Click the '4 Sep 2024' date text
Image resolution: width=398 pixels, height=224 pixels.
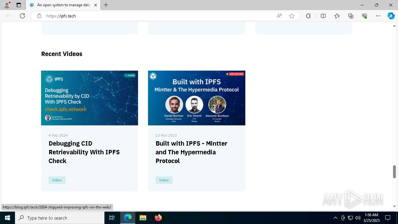58,135
